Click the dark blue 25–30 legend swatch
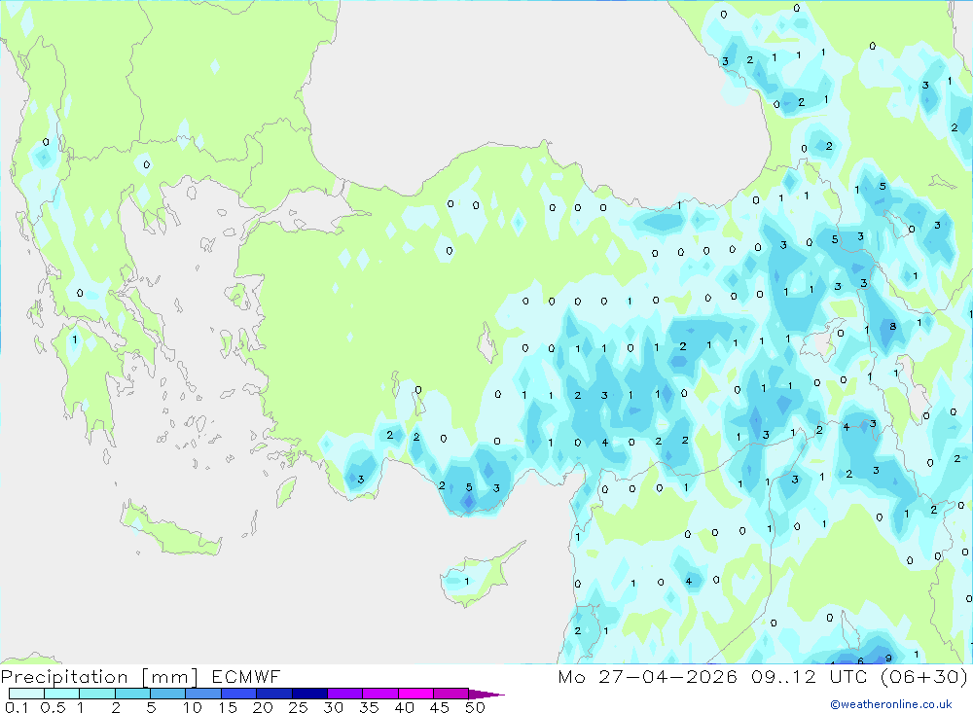The height and width of the screenshot is (713, 973). tap(309, 694)
